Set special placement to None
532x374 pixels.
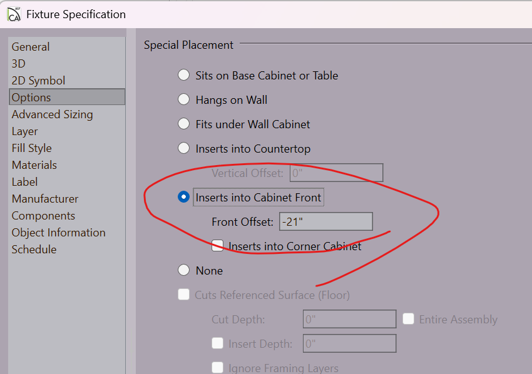click(183, 270)
